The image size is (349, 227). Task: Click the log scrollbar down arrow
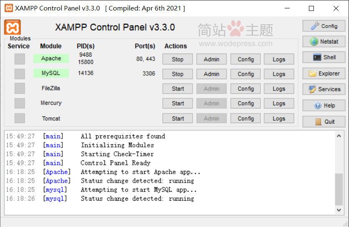339,209
